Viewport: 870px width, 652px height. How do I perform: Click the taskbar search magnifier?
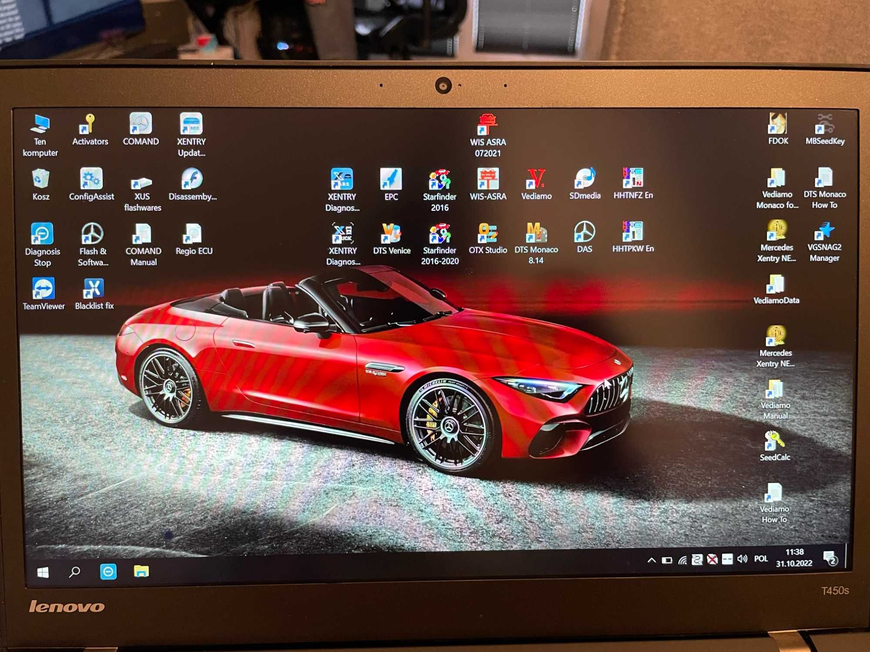click(74, 572)
